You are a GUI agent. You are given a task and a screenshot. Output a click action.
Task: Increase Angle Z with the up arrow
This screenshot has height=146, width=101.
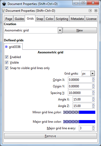[x=93, y=104]
